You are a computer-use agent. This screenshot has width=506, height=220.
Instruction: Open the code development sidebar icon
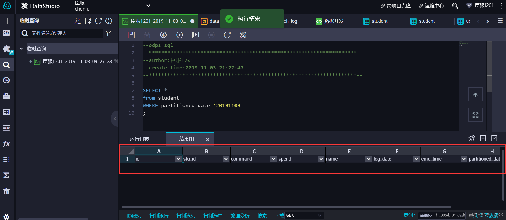pyautogui.click(x=6, y=33)
